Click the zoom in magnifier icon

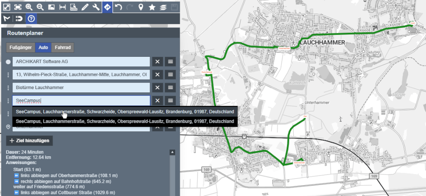point(29,7)
